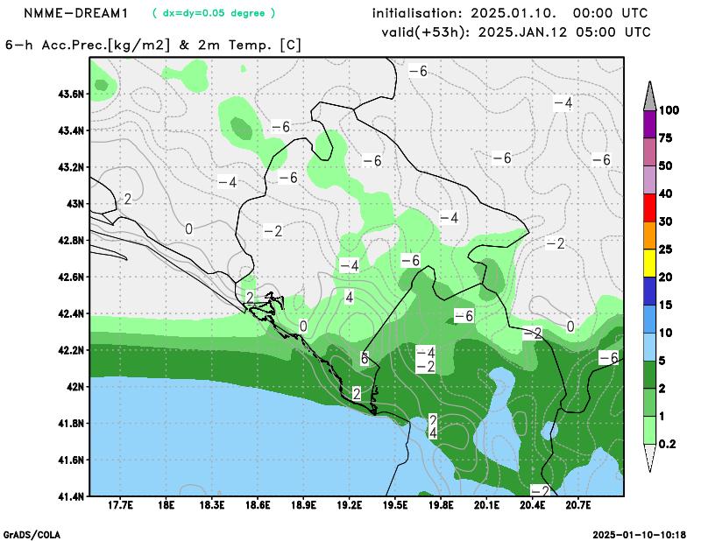Click the NMME-DREAM1 title text
701x541 pixels.
(76, 13)
